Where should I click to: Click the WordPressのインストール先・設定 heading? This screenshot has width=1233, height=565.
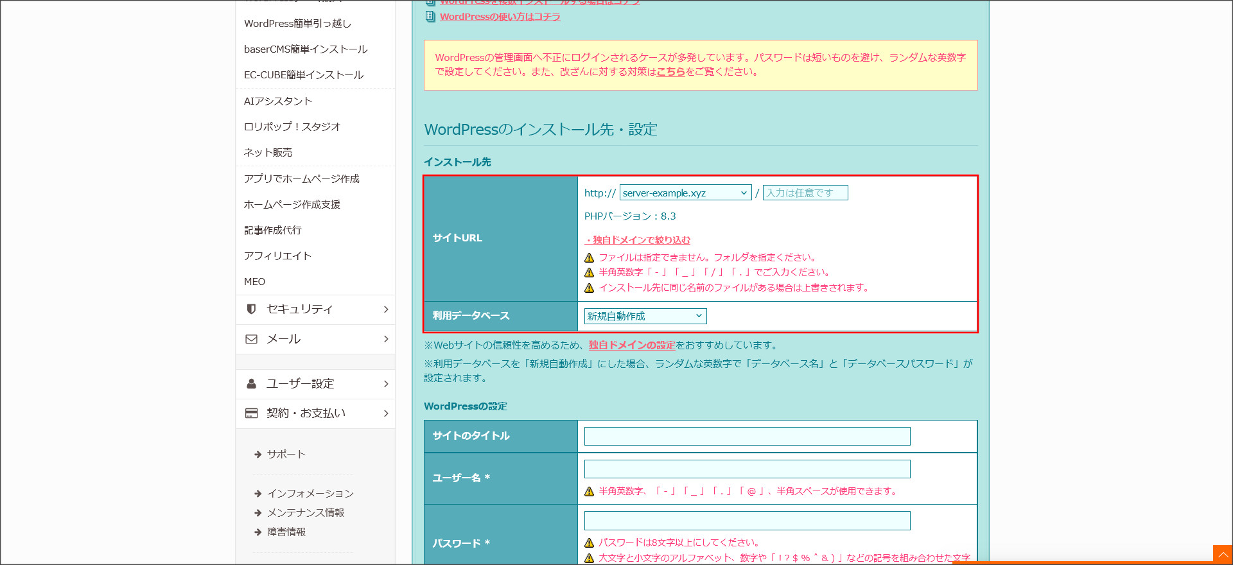(541, 130)
